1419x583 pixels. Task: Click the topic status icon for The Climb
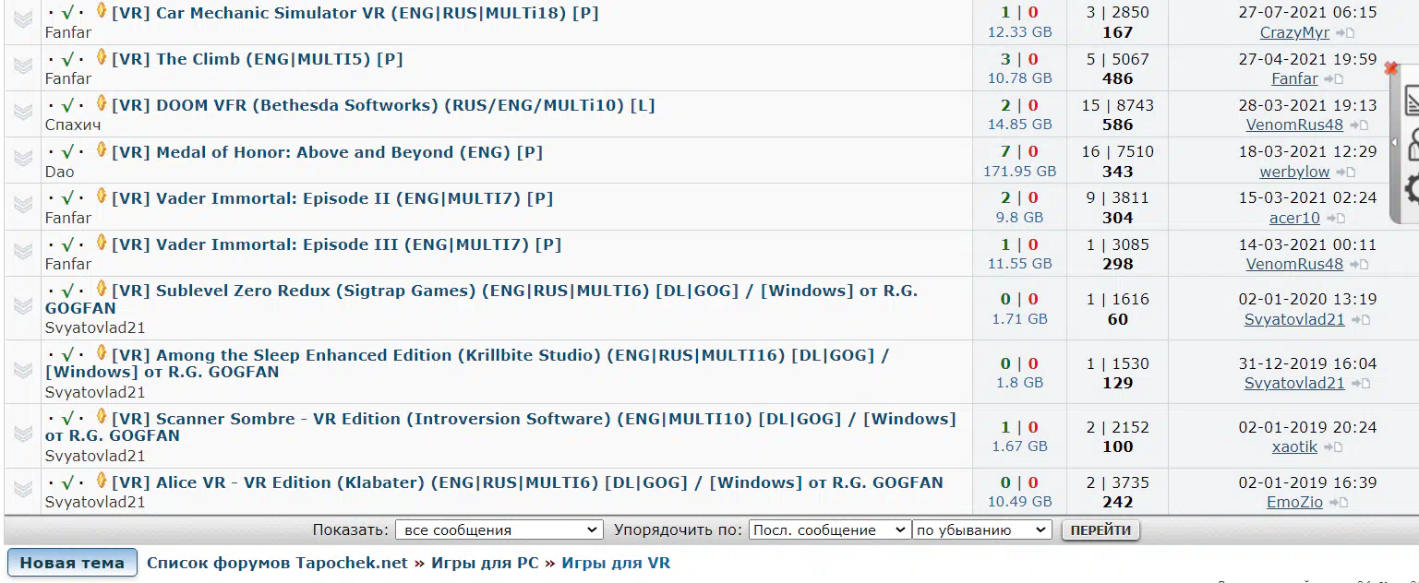pos(23,65)
